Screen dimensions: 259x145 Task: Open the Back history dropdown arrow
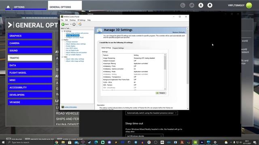(71, 24)
